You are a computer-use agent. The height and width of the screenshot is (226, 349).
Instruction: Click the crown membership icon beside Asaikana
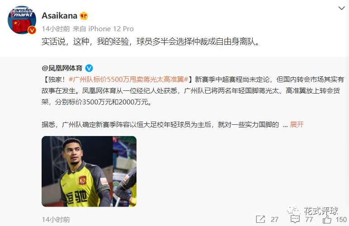84,16
